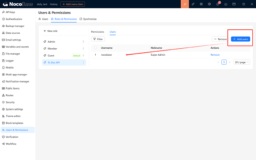Select Users & Permissions in sidebar
The width and height of the screenshot is (256, 160).
point(18,130)
